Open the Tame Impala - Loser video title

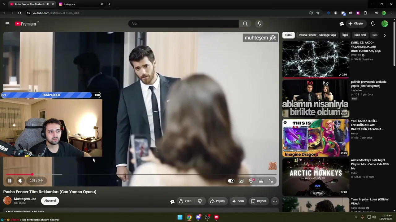click(369, 201)
